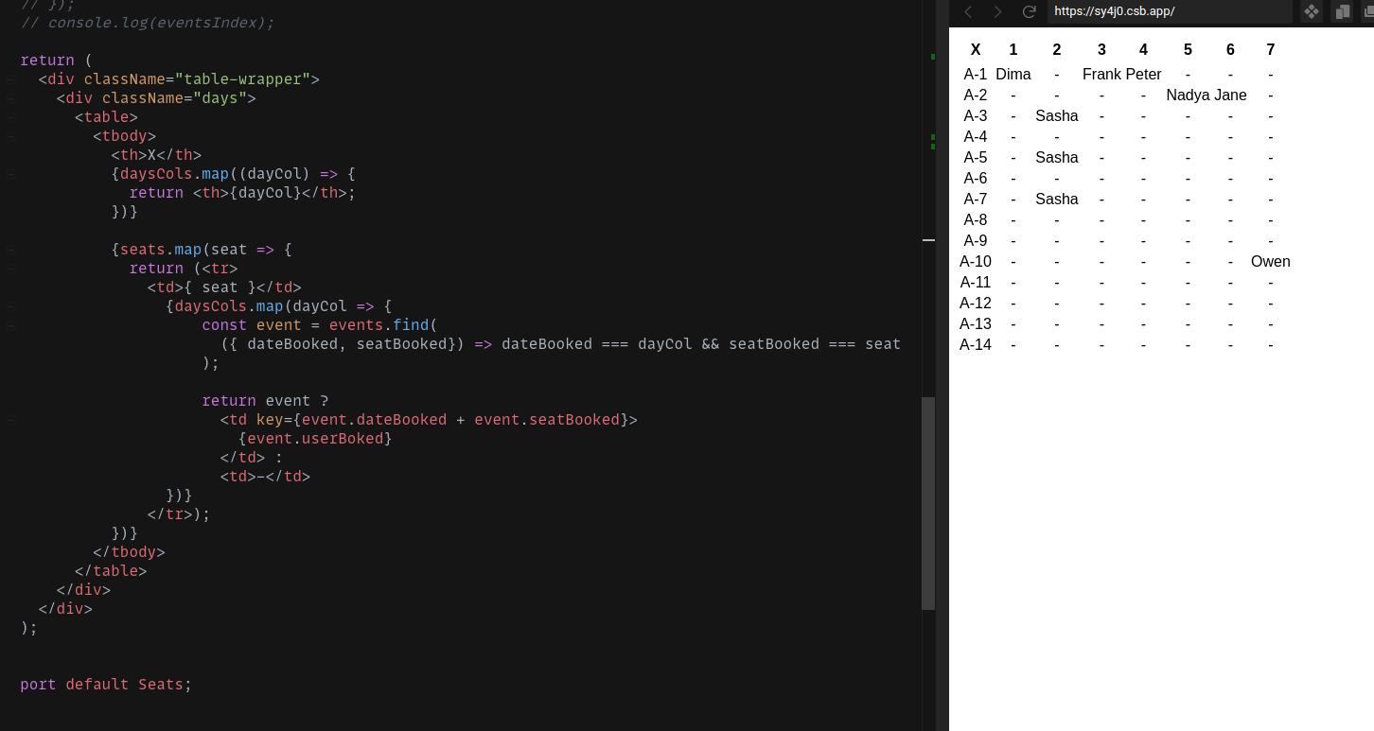
Task: Click Sasha in row A-5
Action: 1057,157
